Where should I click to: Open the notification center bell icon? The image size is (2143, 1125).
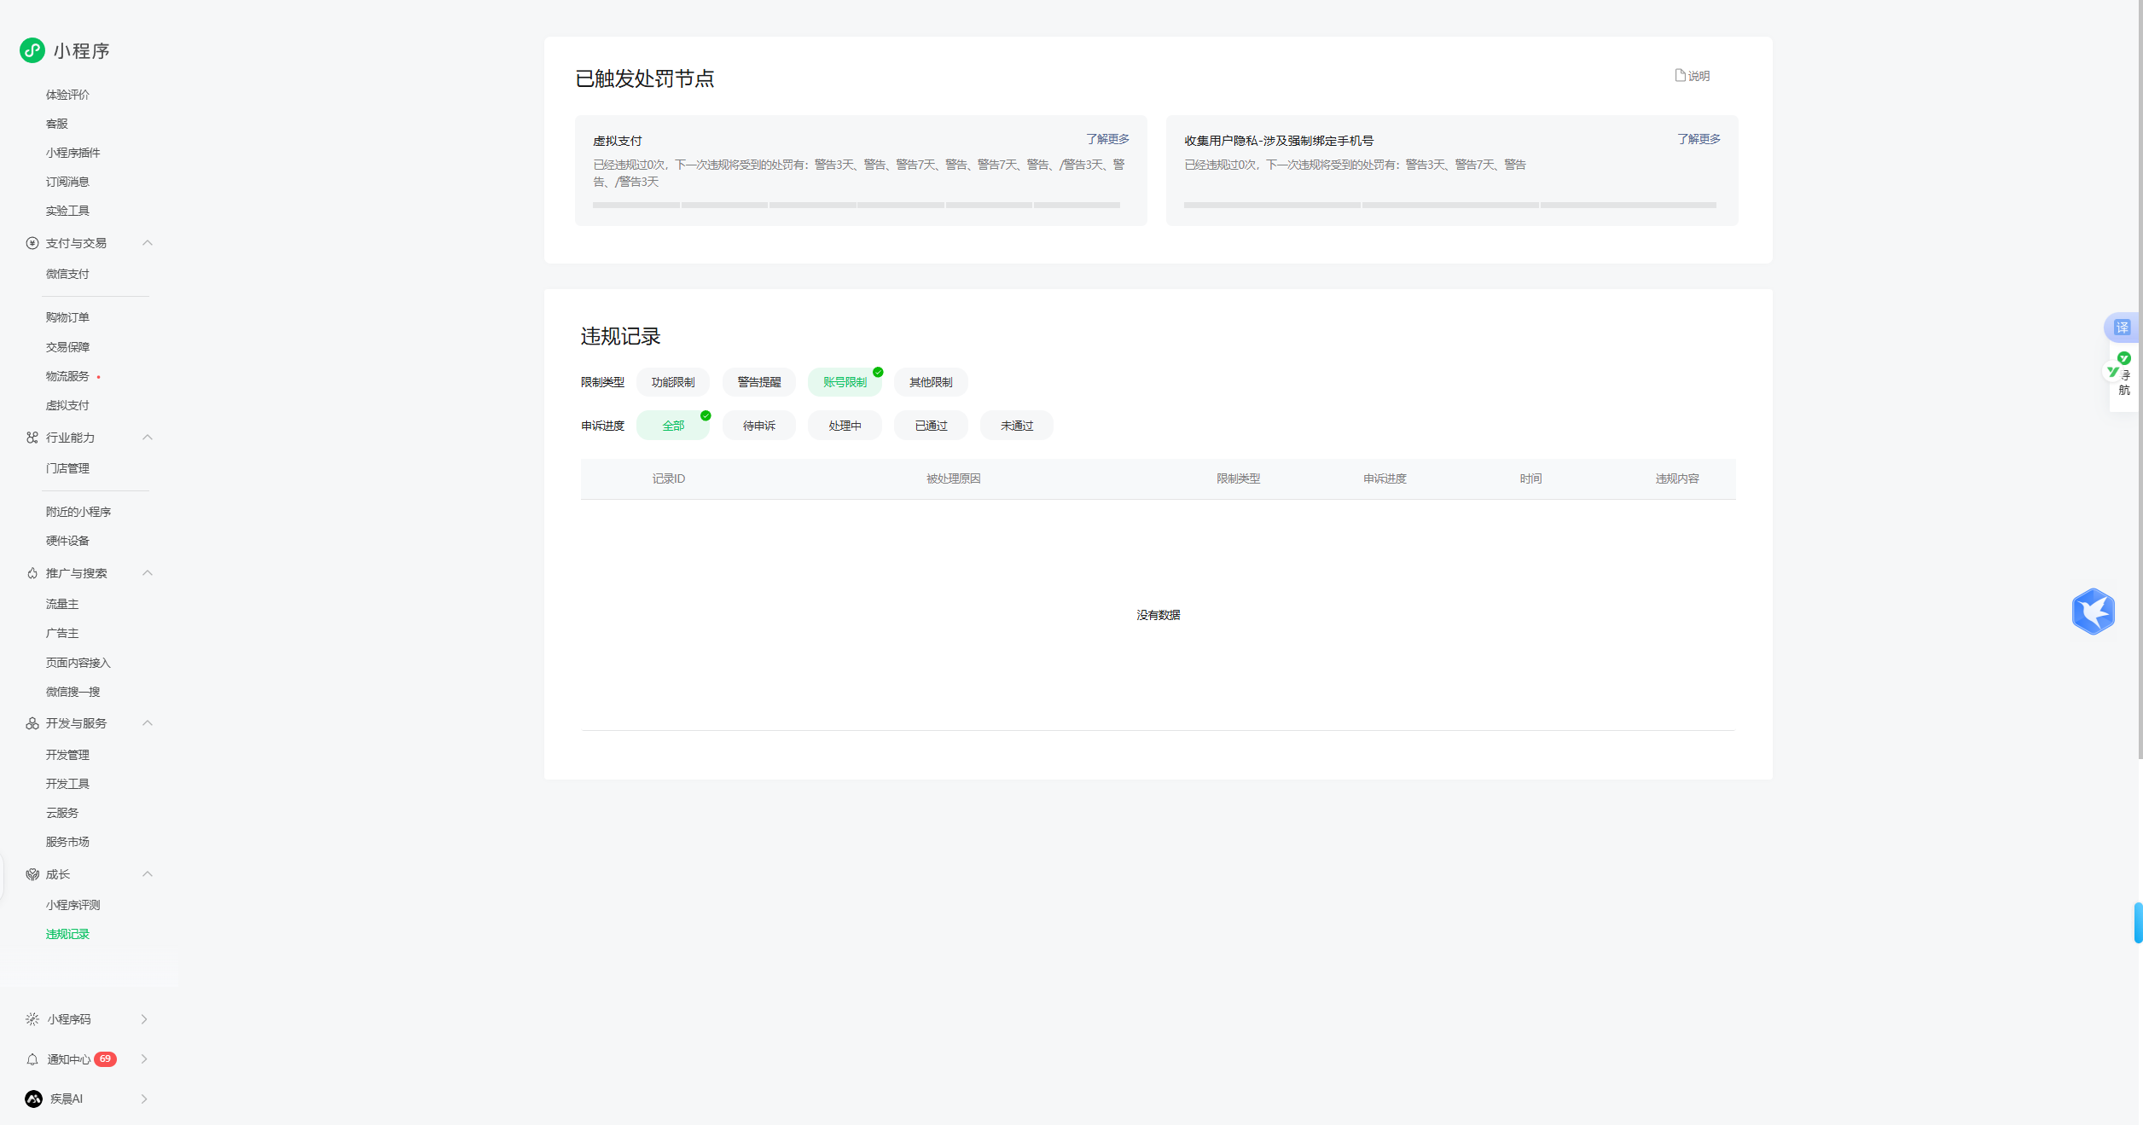click(32, 1059)
